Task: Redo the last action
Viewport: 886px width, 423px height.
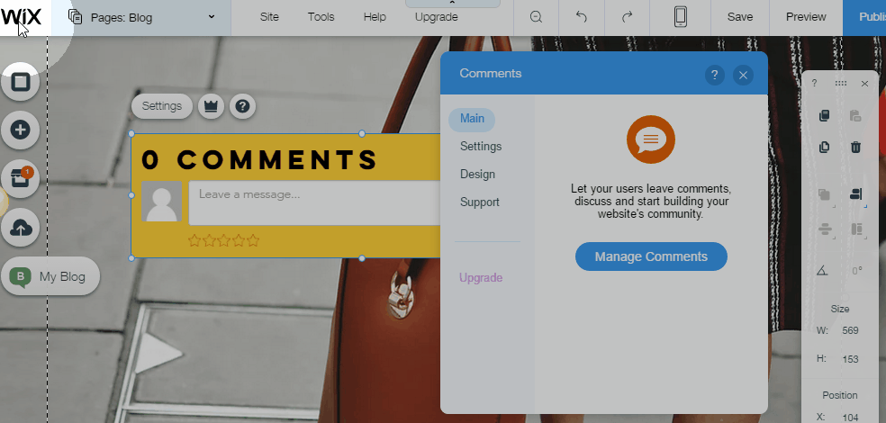Action: [627, 17]
